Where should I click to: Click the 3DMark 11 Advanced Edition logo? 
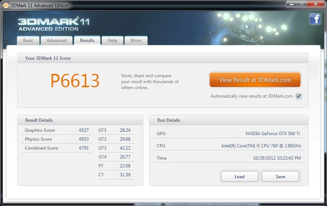[54, 24]
